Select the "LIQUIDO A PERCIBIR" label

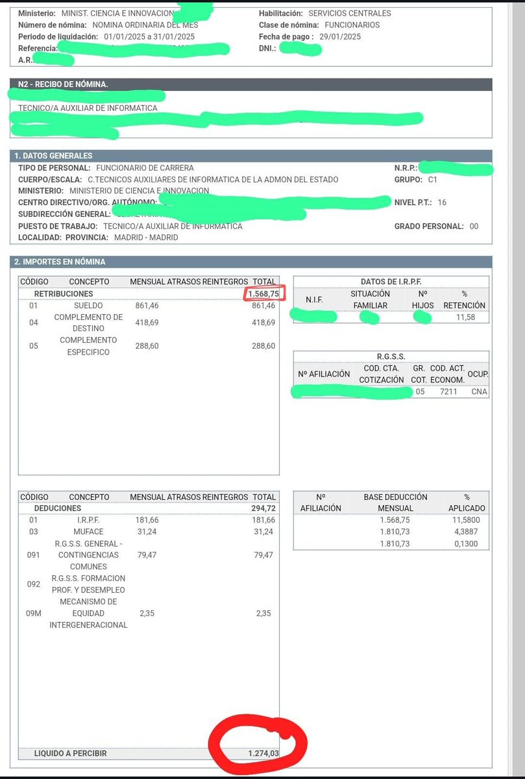pos(70,754)
